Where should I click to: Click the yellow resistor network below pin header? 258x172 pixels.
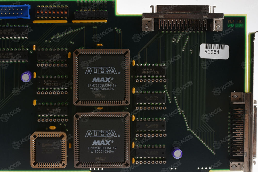[89, 21]
